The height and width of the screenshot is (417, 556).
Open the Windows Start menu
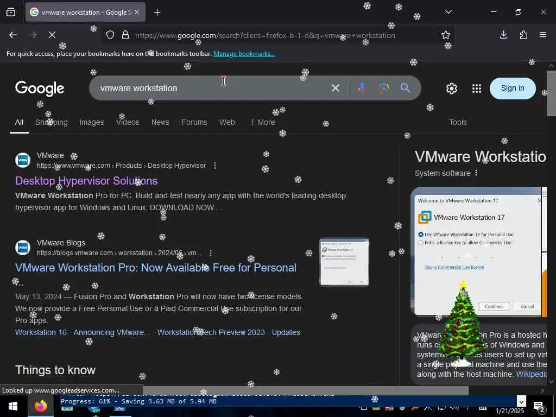coord(13,406)
